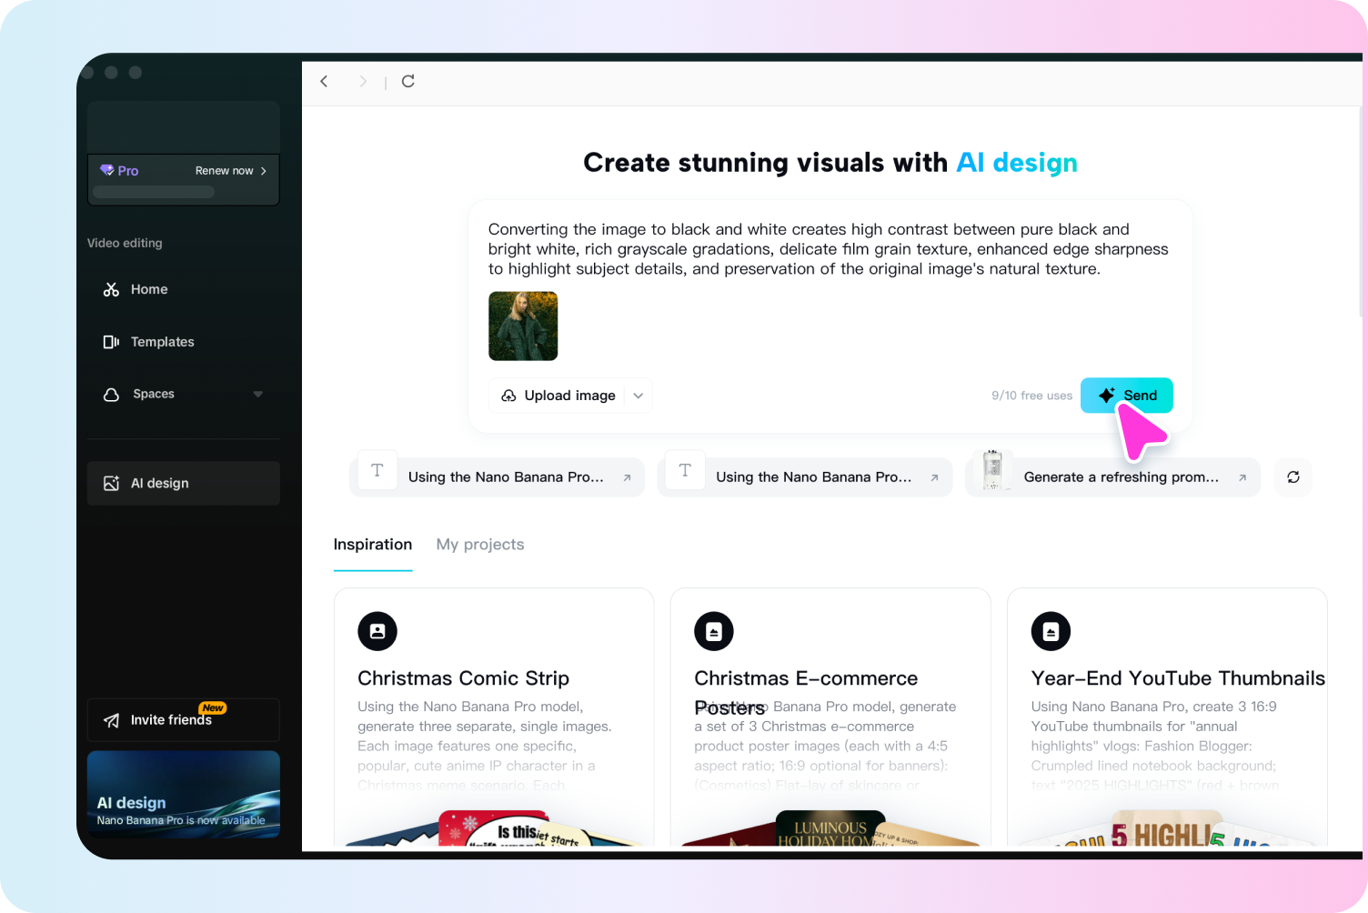Click the cloud upload icon
This screenshot has height=913, width=1368.
508,396
